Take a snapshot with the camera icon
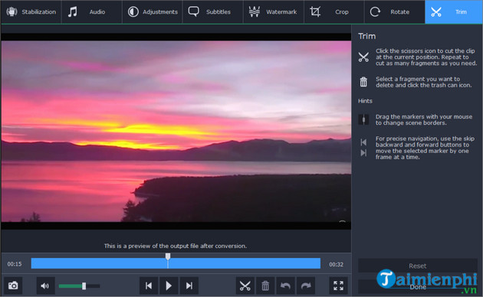This screenshot has width=483, height=297. tap(13, 286)
